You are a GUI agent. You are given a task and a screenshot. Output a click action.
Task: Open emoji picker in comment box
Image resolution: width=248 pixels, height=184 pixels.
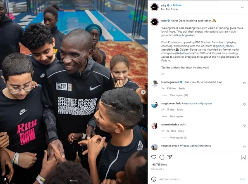[x=154, y=179]
